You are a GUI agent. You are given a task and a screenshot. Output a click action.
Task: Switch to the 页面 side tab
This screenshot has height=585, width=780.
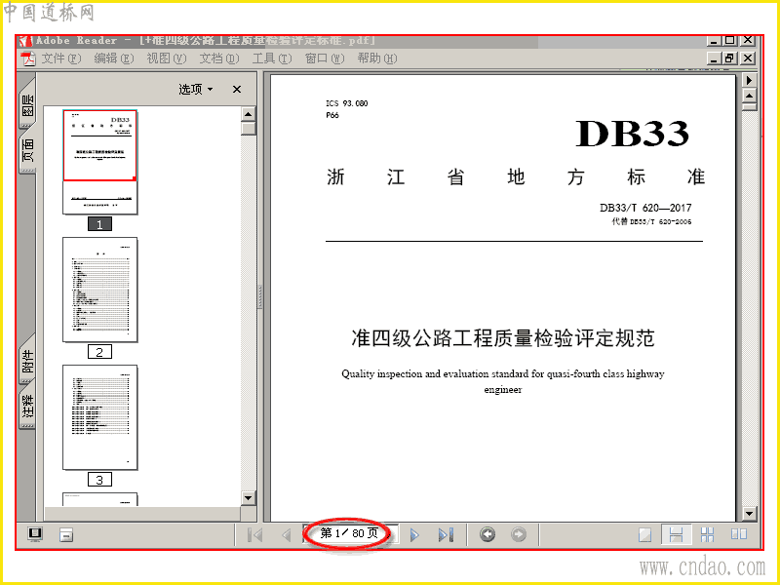(28, 149)
